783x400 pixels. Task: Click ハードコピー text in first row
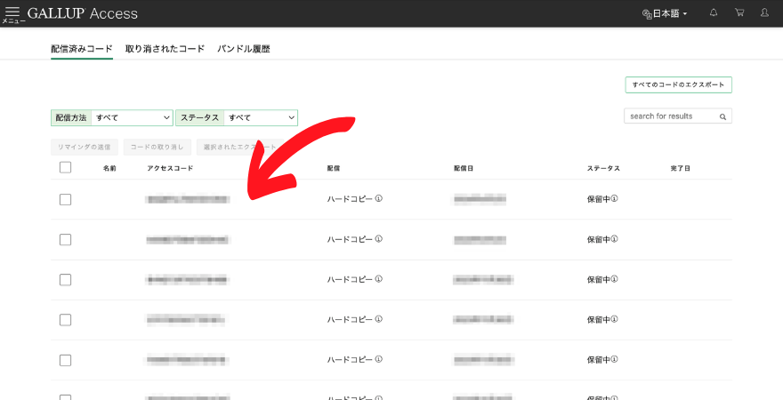pyautogui.click(x=350, y=199)
